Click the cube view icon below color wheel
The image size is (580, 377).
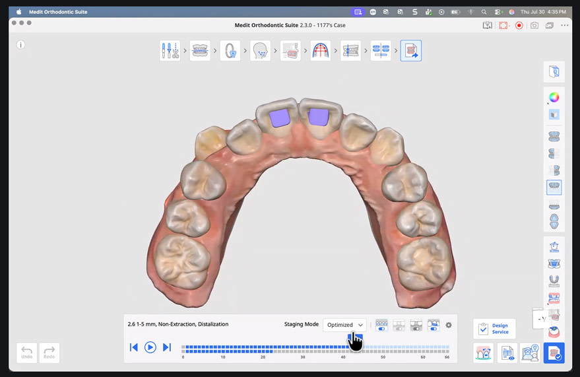point(554,115)
